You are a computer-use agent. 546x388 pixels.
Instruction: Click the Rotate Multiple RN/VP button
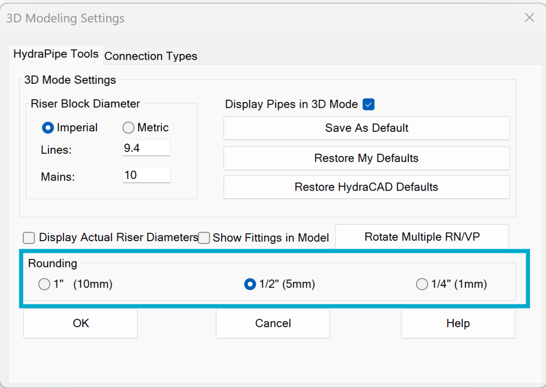[422, 237]
